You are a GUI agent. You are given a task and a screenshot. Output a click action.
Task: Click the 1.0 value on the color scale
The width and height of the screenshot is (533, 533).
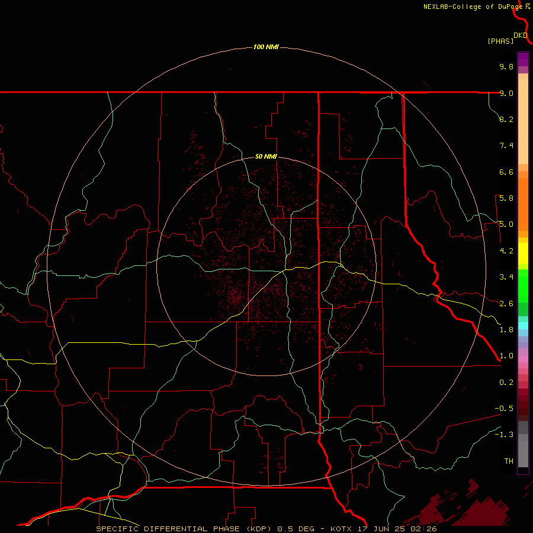pyautogui.click(x=506, y=356)
